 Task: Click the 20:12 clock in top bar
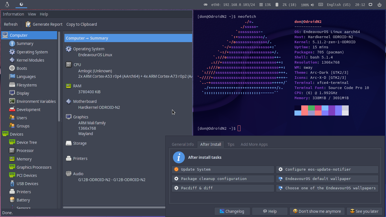click(360, 5)
